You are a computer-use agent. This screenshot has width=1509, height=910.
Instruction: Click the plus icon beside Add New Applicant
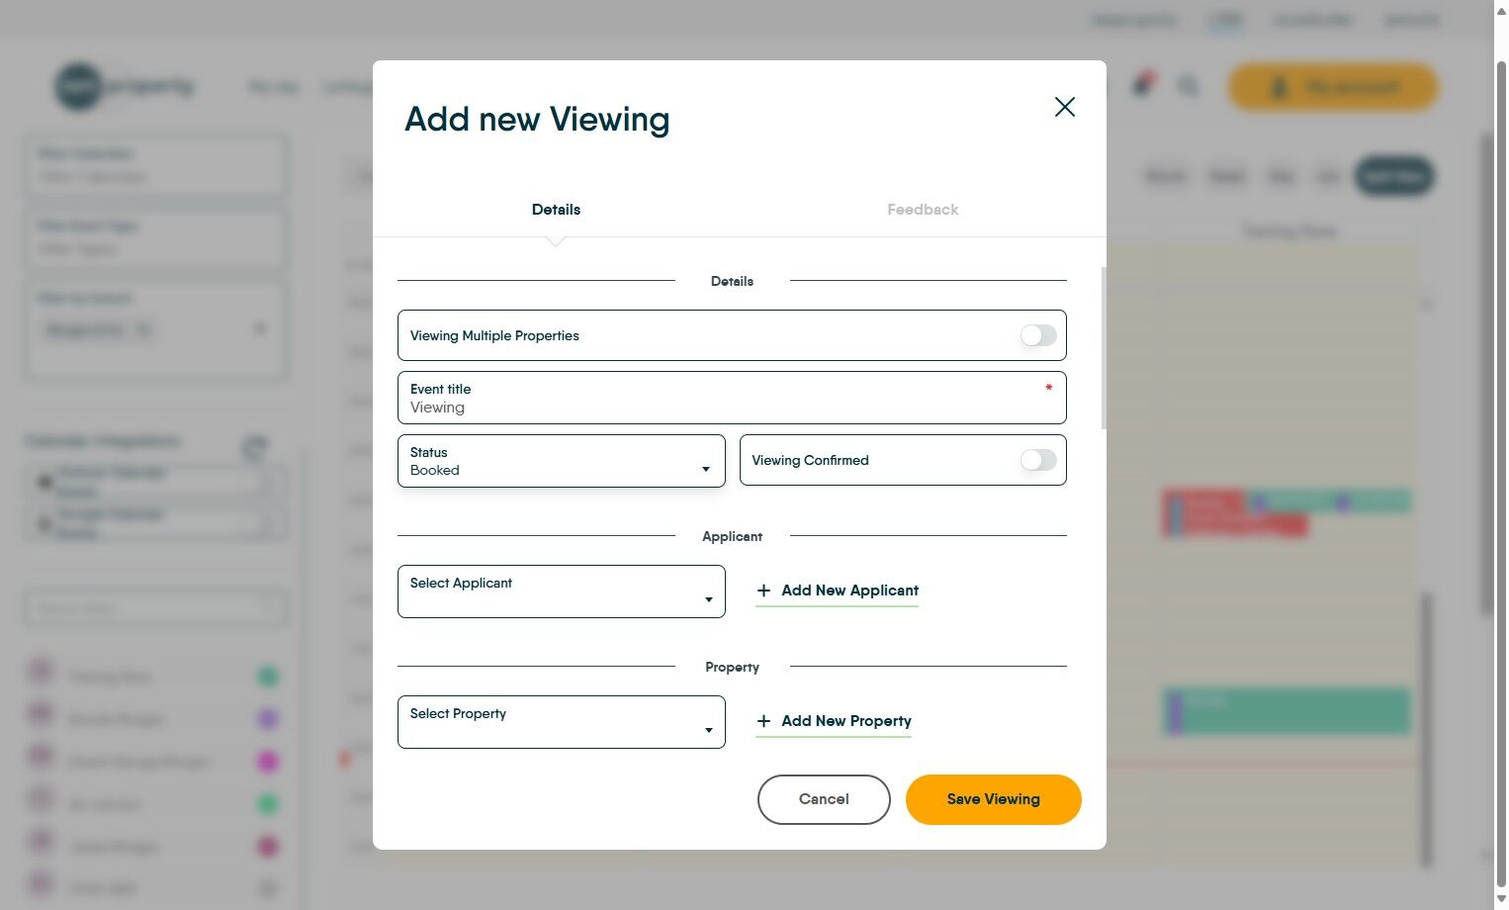(763, 590)
